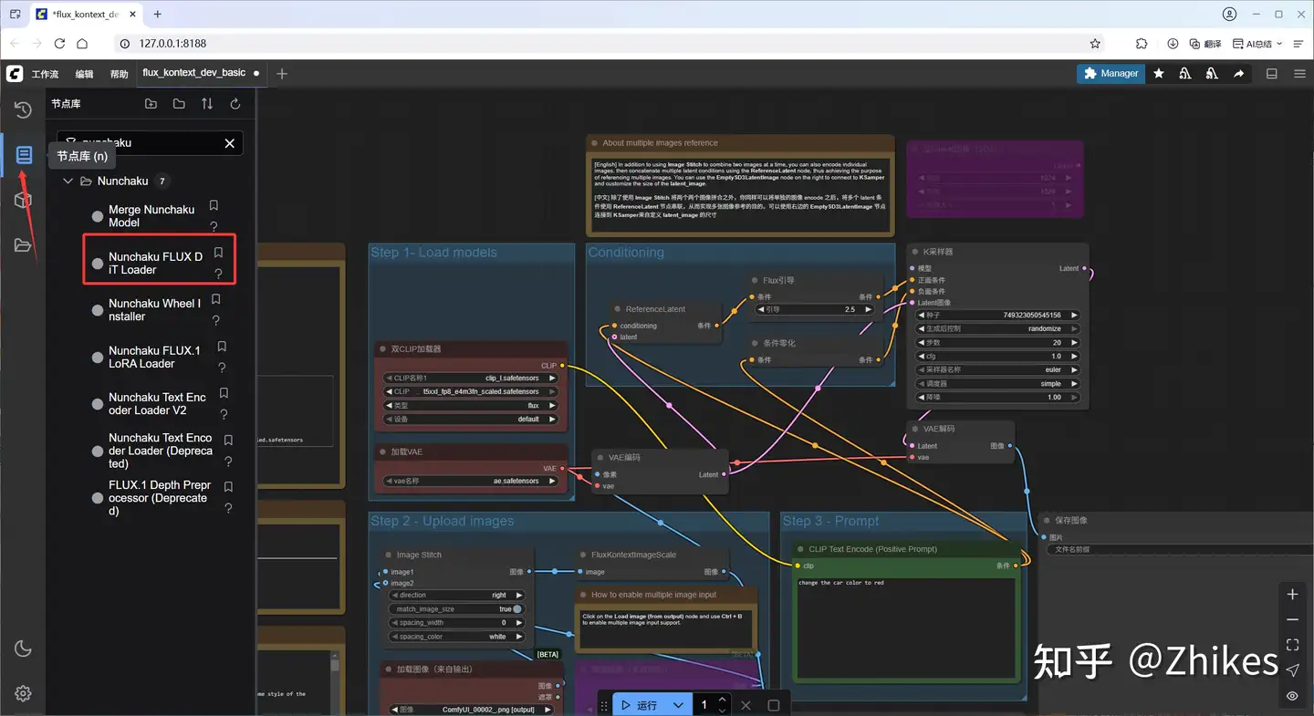Open the 编辑 menu

click(x=84, y=74)
